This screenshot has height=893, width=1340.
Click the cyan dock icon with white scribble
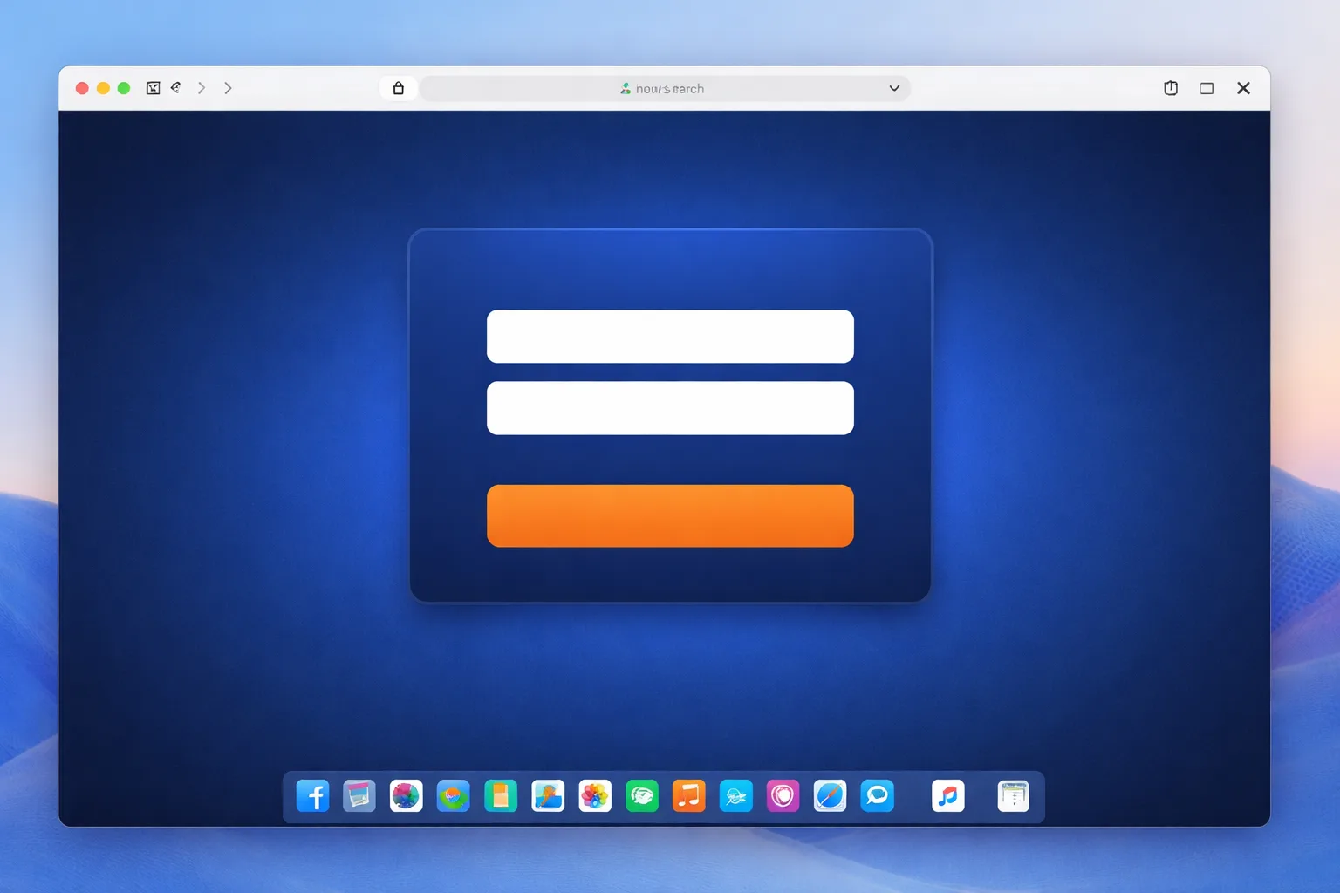(736, 796)
